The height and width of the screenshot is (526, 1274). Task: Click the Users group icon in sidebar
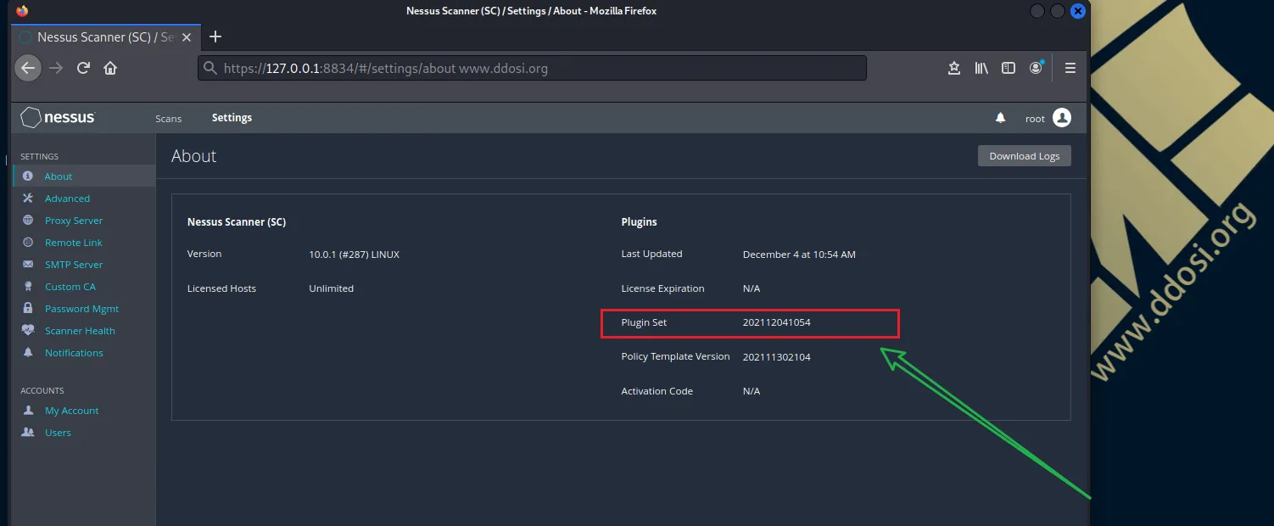[x=28, y=433]
